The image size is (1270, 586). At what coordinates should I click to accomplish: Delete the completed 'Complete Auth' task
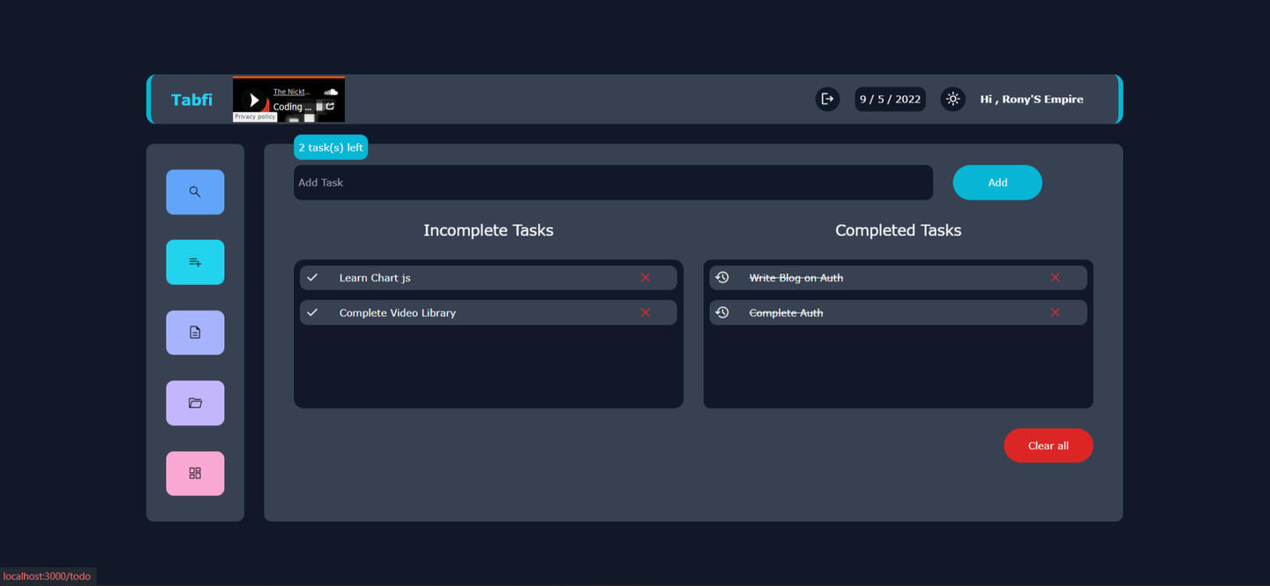pyautogui.click(x=1055, y=312)
